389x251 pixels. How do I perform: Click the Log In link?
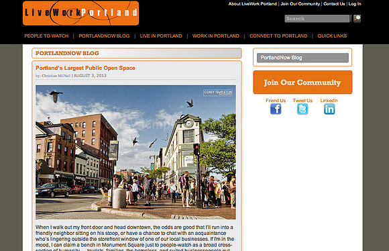[355, 4]
